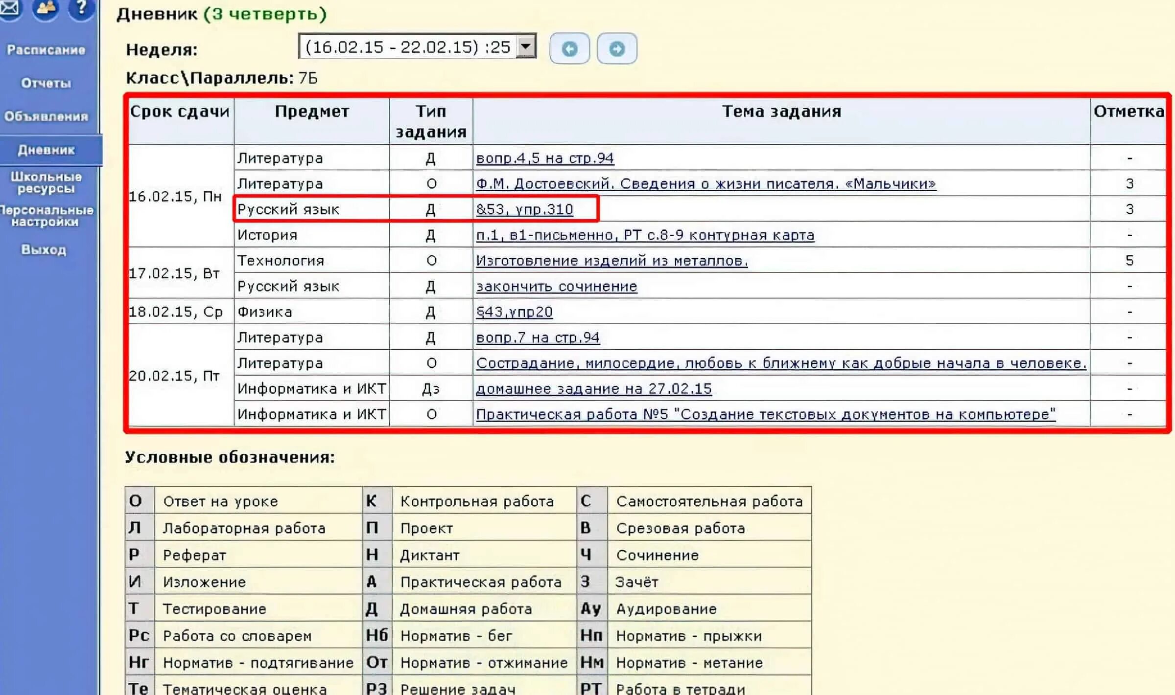Select Объявления in the sidebar
Screen dimensions: 1175x695
click(x=46, y=116)
